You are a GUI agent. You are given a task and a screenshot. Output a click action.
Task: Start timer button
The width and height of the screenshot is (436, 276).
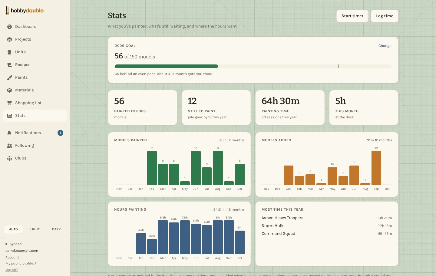click(x=352, y=16)
